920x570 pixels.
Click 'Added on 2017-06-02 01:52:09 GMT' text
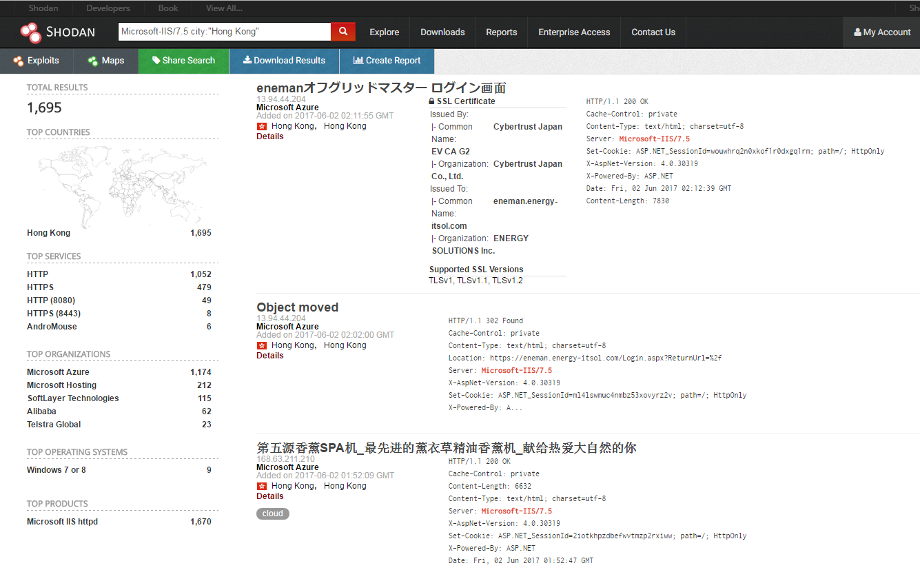(x=325, y=476)
